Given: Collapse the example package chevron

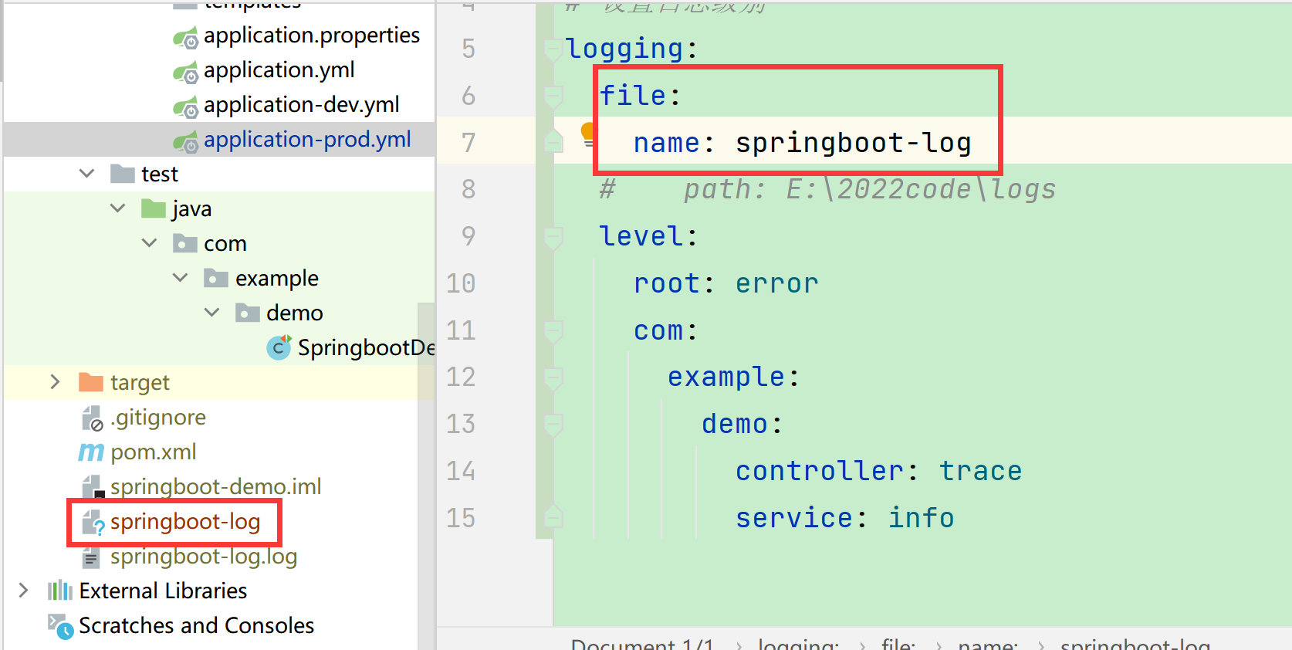Looking at the screenshot, I should tap(181, 278).
